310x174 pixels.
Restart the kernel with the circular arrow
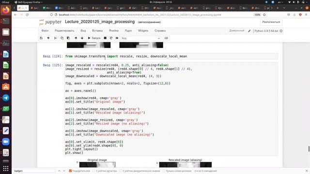[x=111, y=38]
